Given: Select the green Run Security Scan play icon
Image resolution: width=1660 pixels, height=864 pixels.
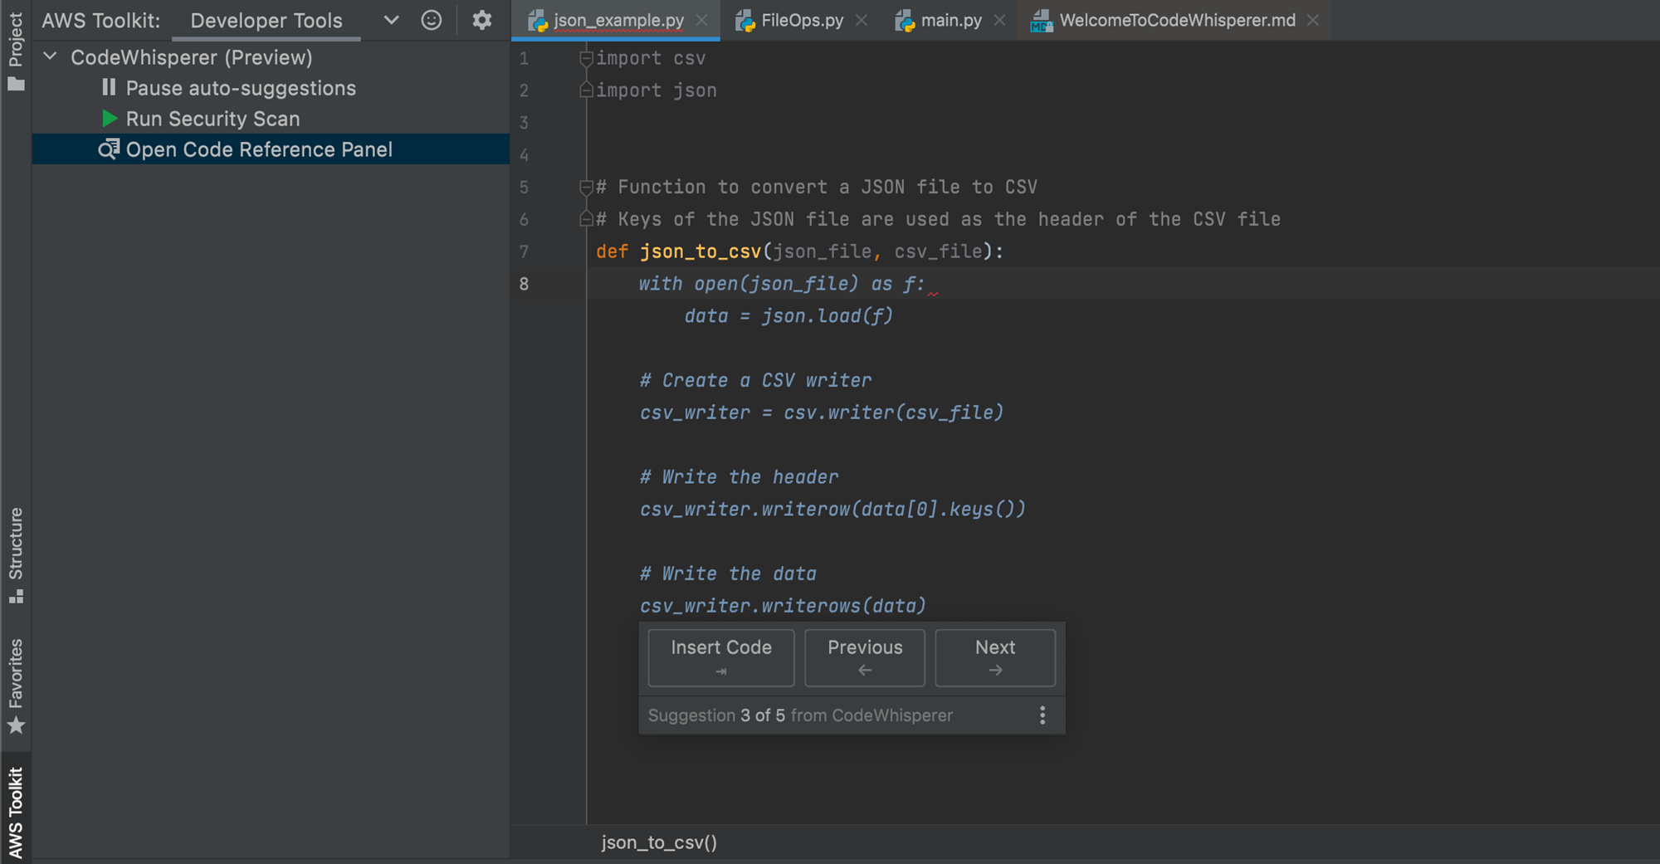Looking at the screenshot, I should click(x=109, y=119).
